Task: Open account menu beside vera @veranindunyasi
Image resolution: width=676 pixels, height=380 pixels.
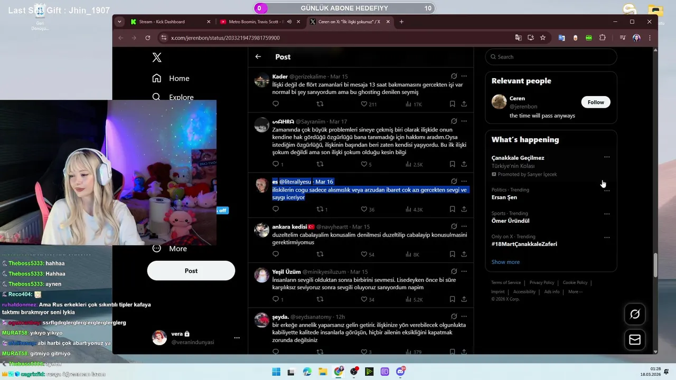Action: (237, 337)
